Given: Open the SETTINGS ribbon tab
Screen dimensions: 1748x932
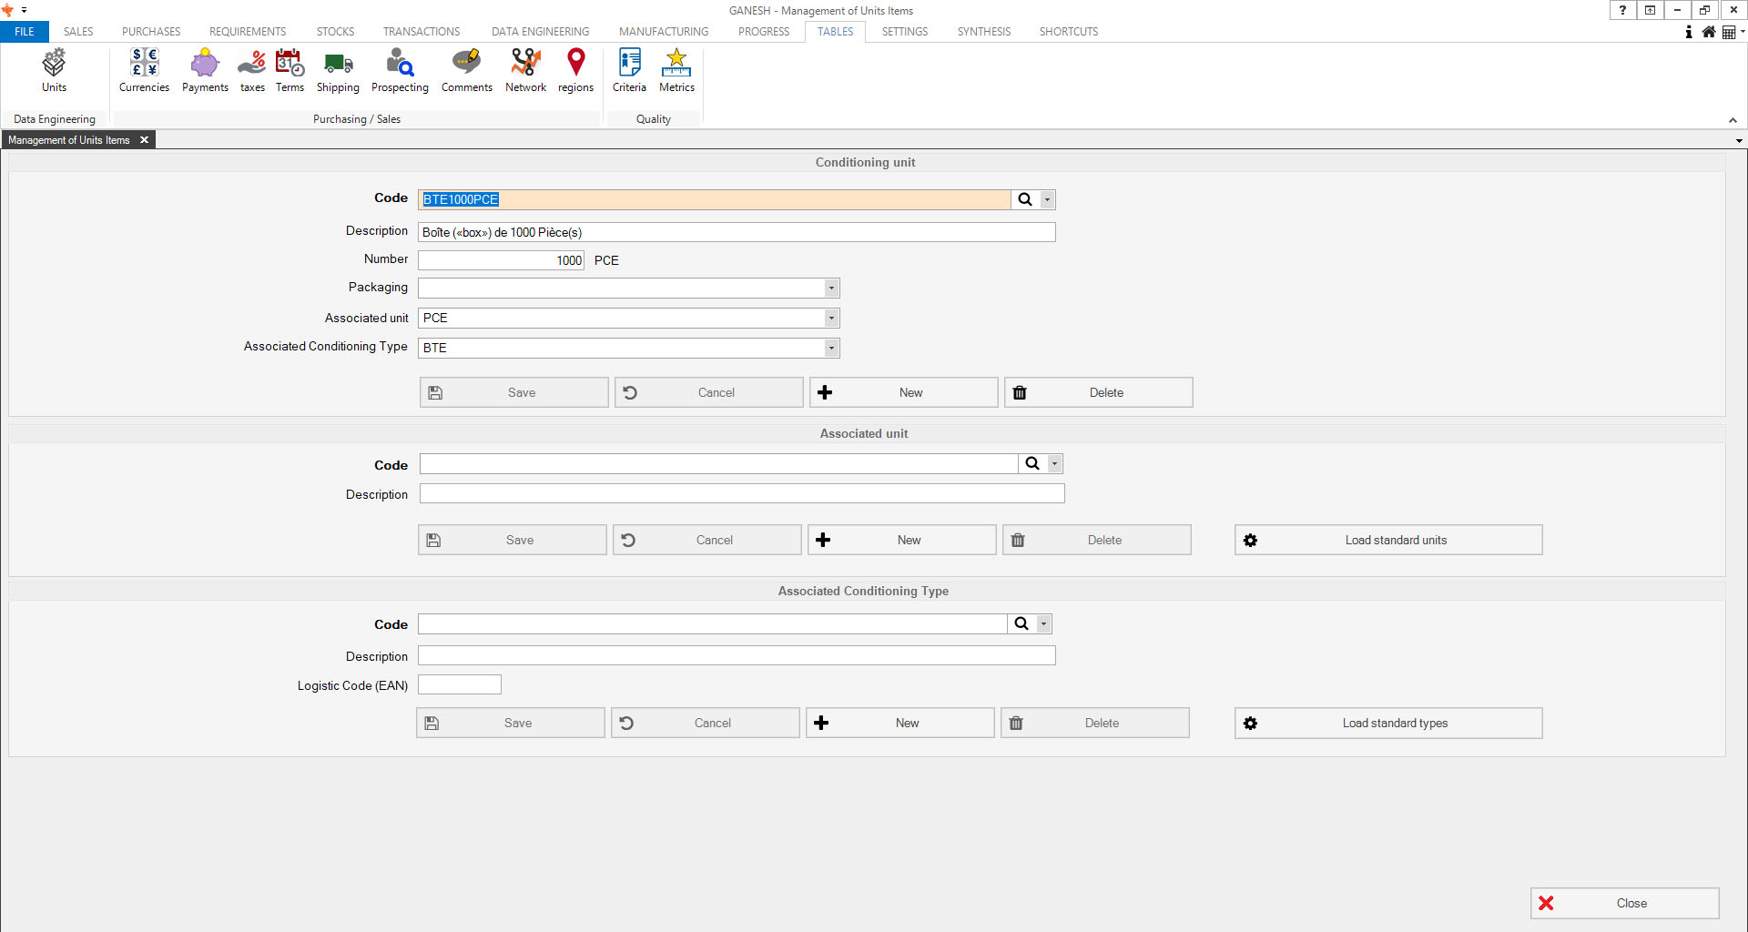Looking at the screenshot, I should click(904, 32).
